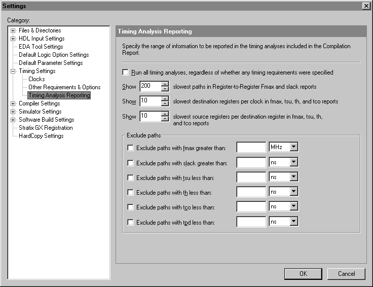Expand the Software Build Settings node
The height and width of the screenshot is (287, 373).
click(13, 120)
